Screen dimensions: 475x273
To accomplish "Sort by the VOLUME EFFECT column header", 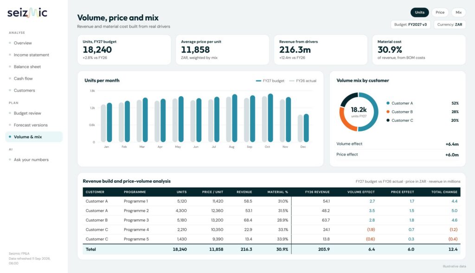I will tap(361, 192).
